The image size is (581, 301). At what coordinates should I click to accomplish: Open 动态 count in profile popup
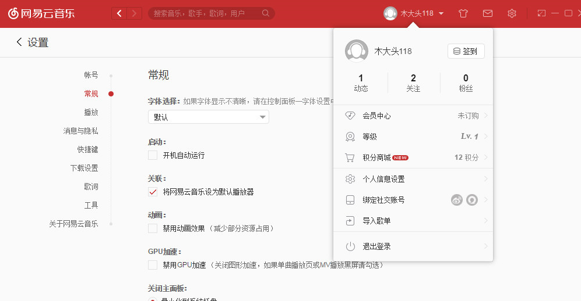(x=361, y=83)
